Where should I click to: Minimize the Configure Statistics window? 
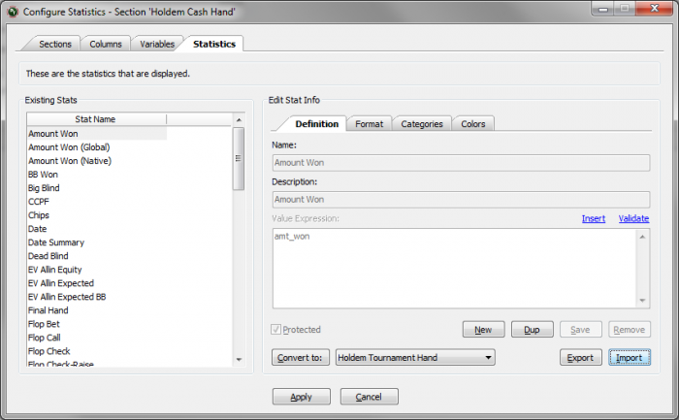(603, 8)
